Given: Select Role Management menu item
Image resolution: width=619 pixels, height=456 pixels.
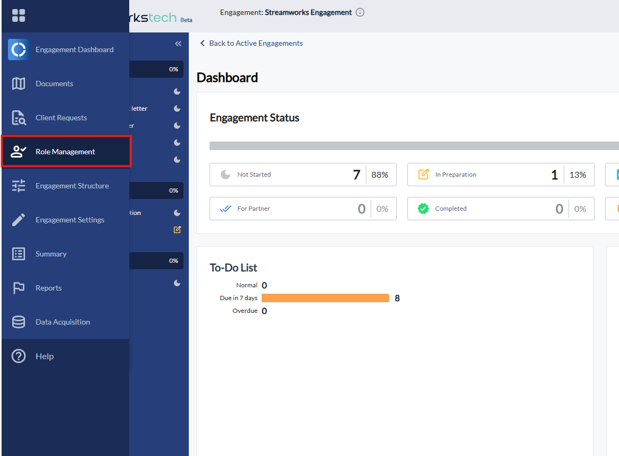Looking at the screenshot, I should coord(65,152).
